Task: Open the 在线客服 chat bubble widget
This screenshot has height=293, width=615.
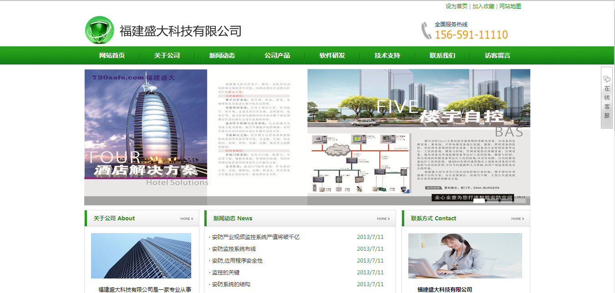Action: point(606,98)
